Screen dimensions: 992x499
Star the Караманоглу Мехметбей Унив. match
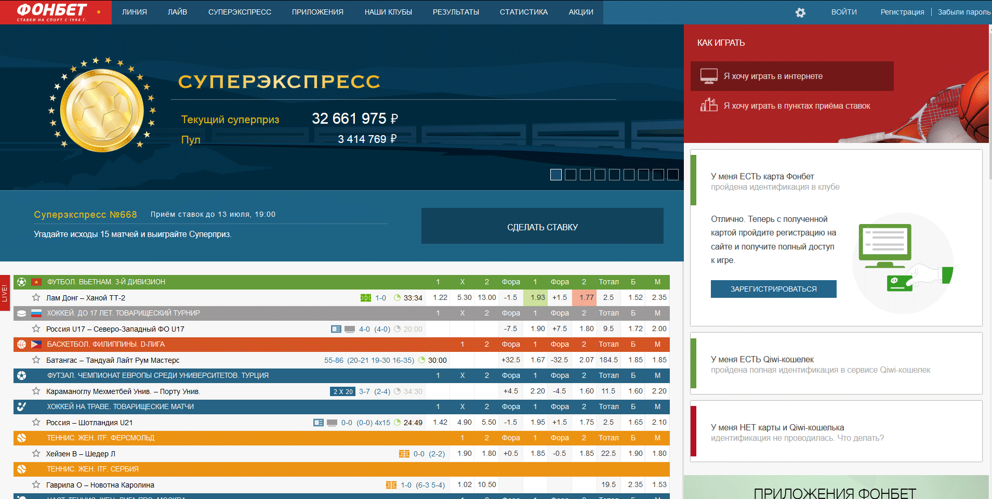click(36, 391)
